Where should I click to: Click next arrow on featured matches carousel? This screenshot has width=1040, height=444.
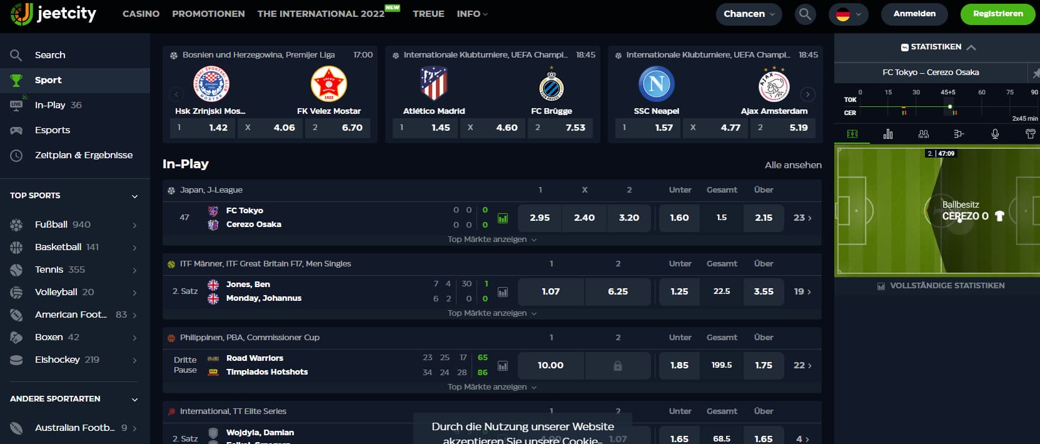[x=808, y=94]
